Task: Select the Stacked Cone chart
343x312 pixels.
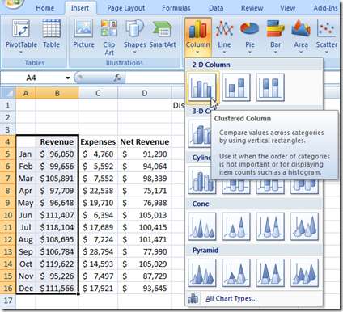Action: pyautogui.click(x=236, y=226)
